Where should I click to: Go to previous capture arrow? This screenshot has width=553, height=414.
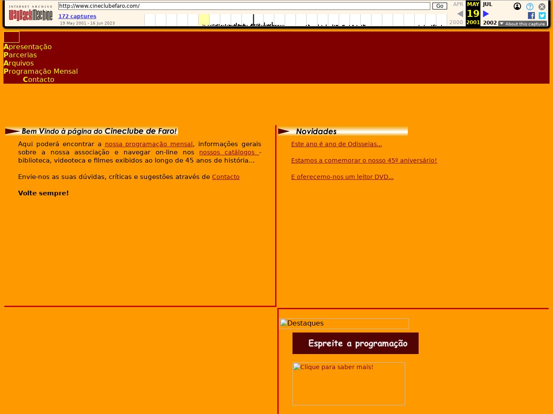460,14
